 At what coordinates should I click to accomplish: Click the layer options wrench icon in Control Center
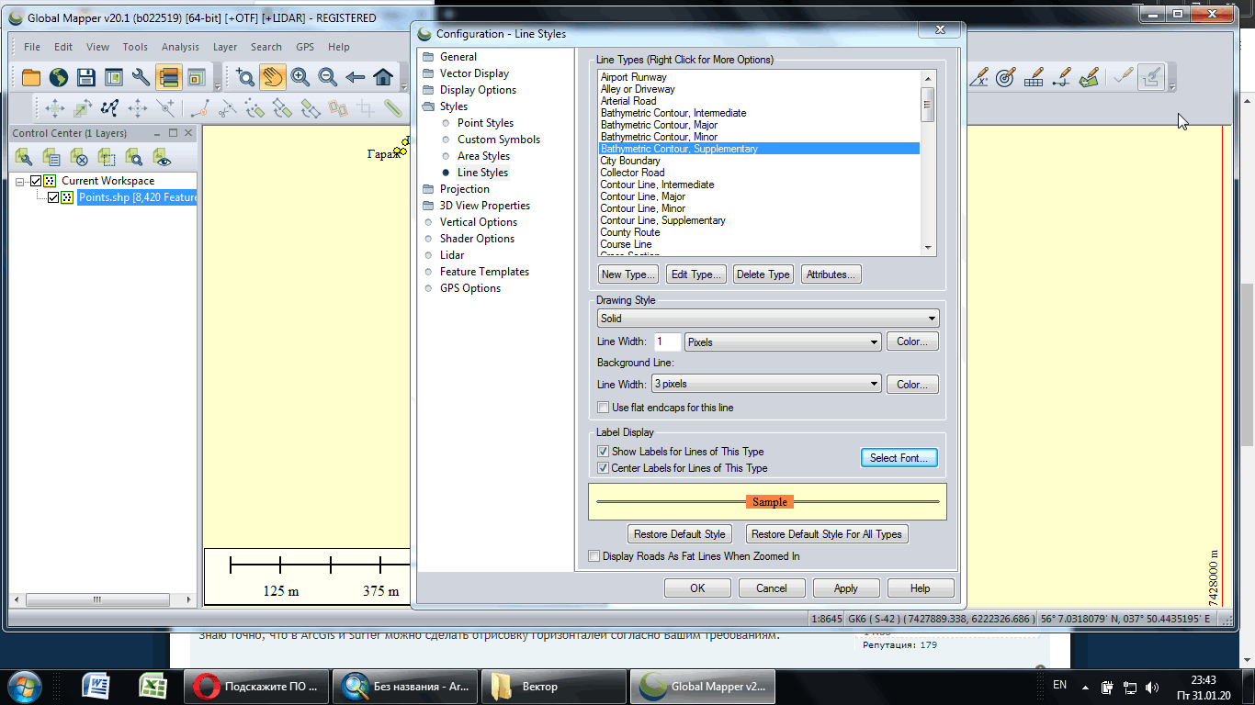(24, 157)
